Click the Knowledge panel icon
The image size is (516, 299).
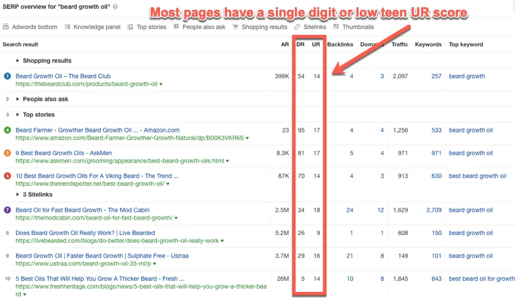(68, 27)
